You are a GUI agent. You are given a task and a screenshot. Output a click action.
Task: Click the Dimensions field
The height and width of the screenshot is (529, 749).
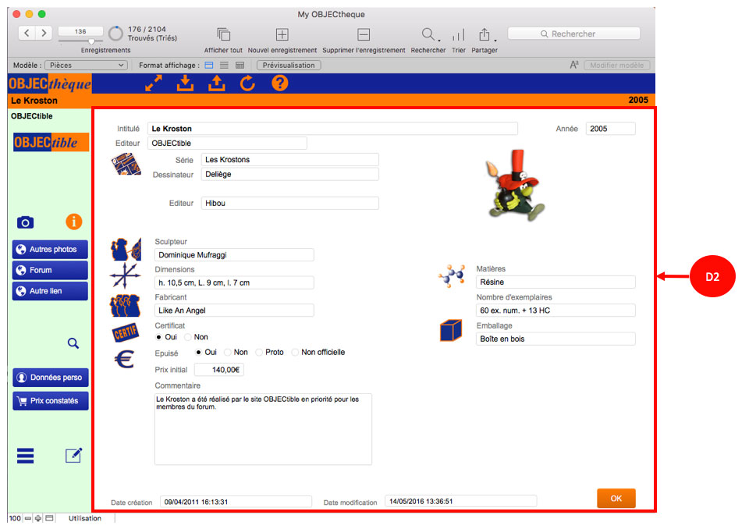coord(234,283)
